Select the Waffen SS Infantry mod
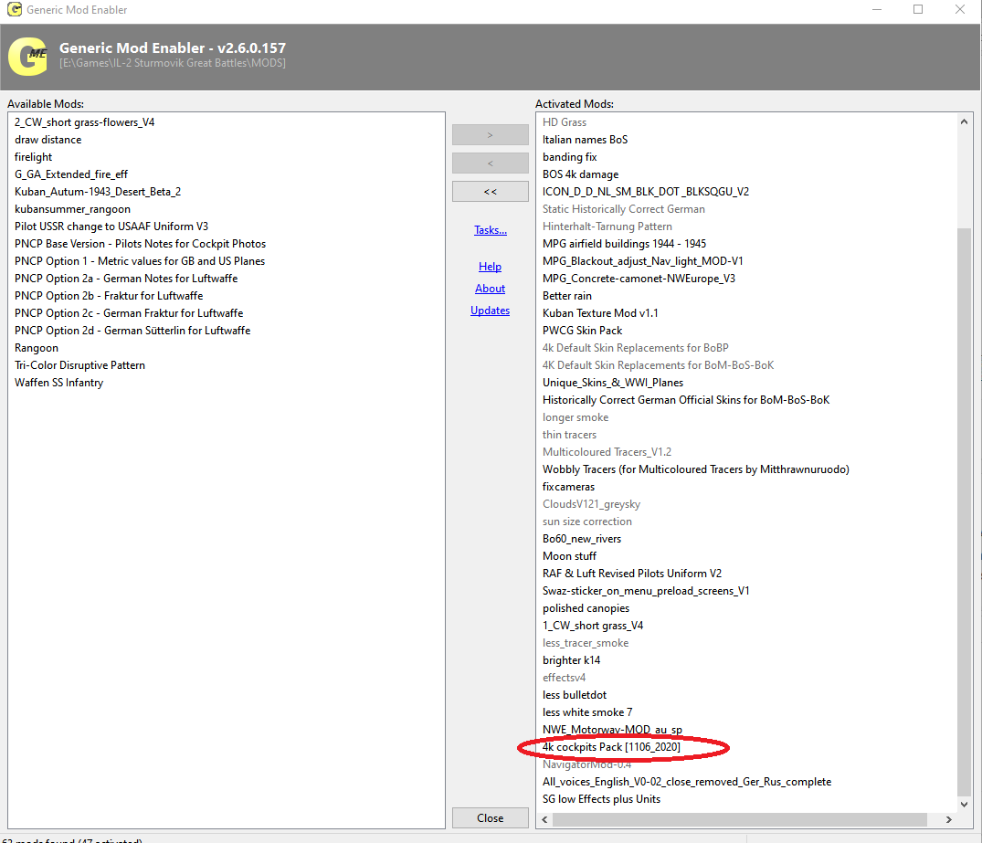Image resolution: width=982 pixels, height=843 pixels. pos(58,383)
